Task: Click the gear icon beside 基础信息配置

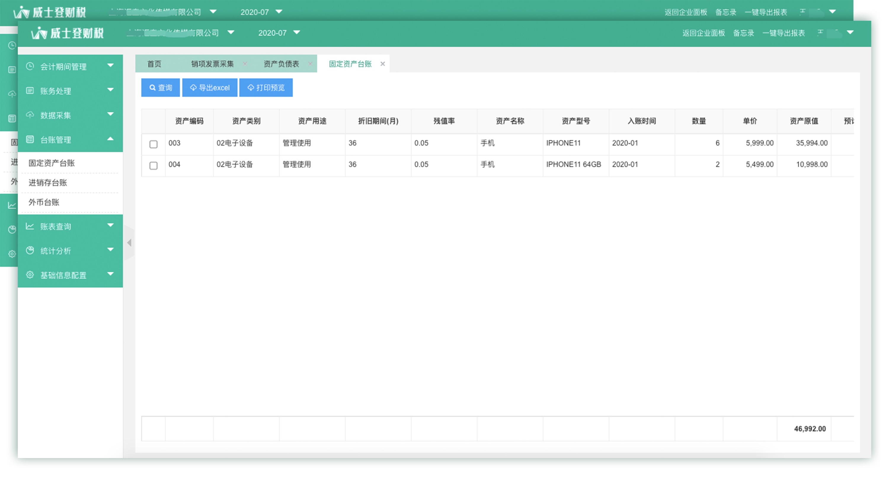Action: click(30, 275)
